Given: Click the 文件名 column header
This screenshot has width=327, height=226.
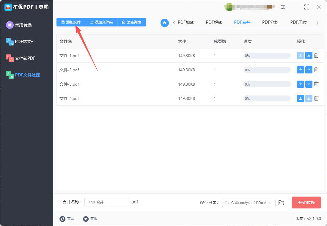Looking at the screenshot, I should 66,41.
